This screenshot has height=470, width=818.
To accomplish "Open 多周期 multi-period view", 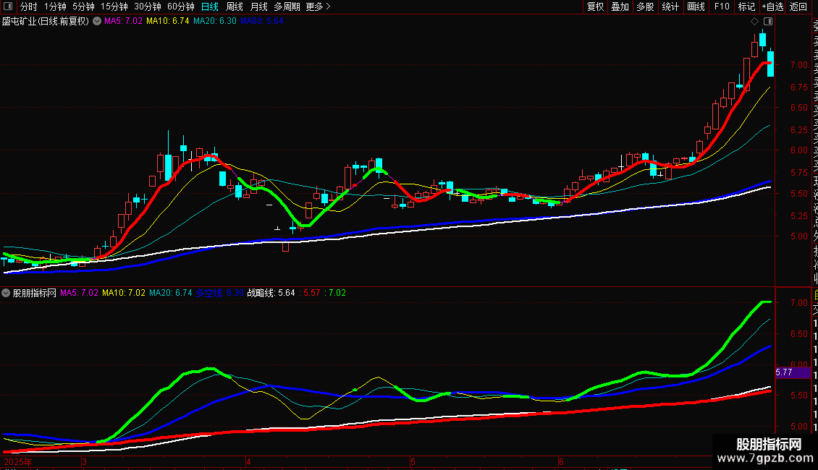I will (x=287, y=7).
